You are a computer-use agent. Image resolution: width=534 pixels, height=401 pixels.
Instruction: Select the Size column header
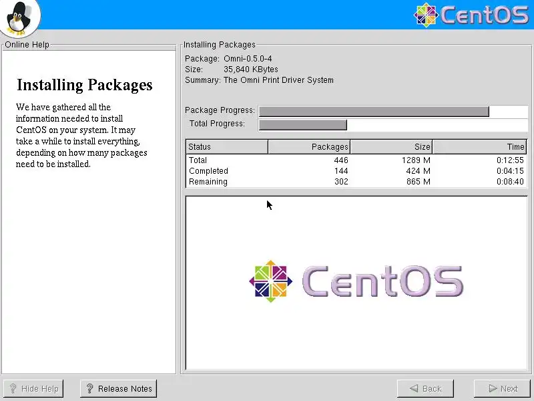point(391,146)
